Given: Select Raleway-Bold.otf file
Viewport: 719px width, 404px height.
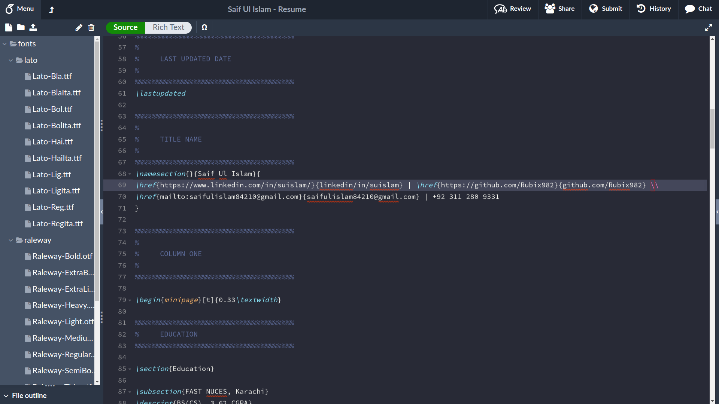Looking at the screenshot, I should 62,256.
